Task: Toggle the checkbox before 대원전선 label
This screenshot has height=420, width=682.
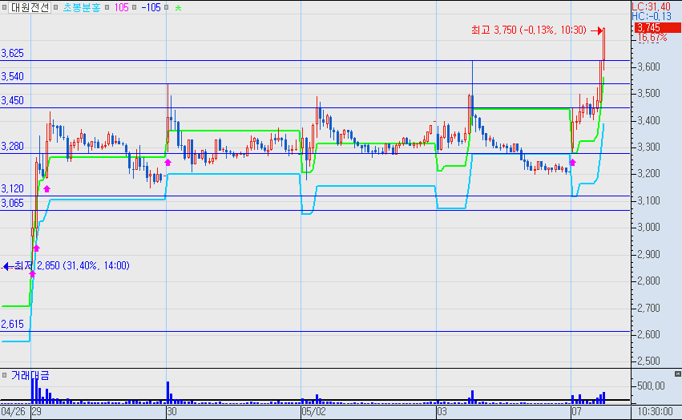Action: [4, 7]
